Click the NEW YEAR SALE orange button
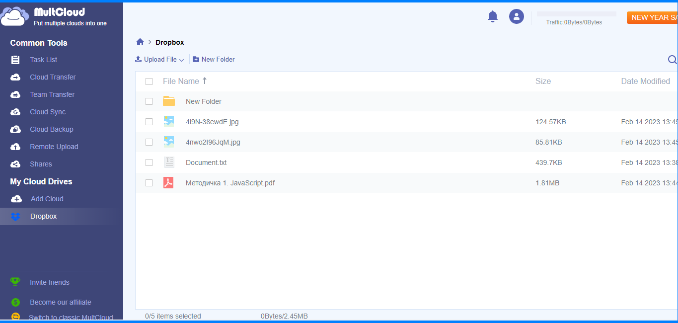This screenshot has width=678, height=323. 652,17
